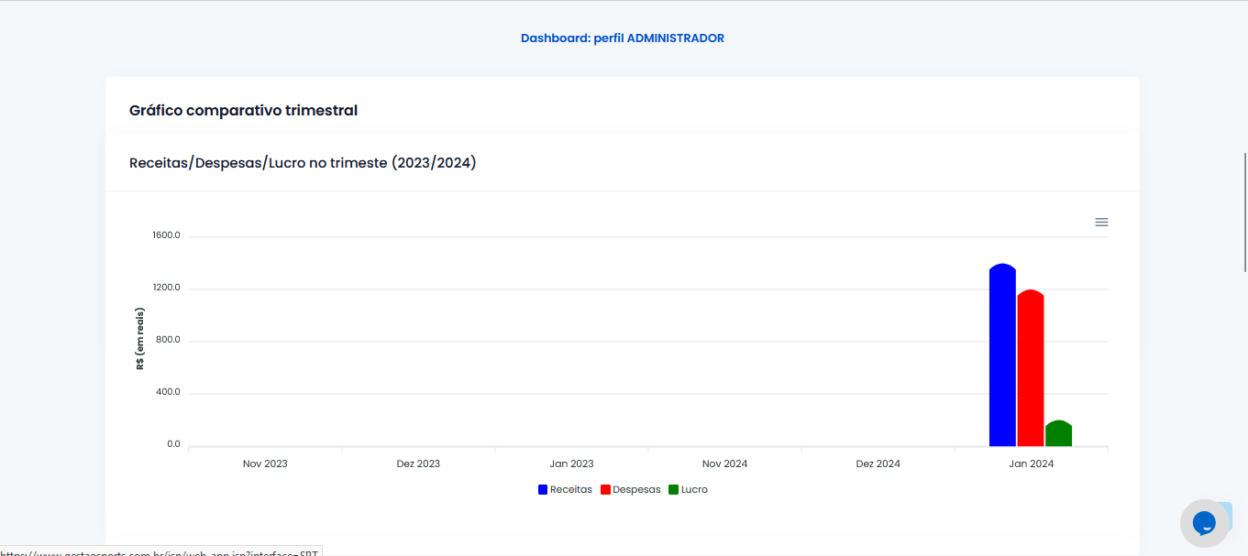This screenshot has height=556, width=1248.
Task: Toggle the Receitas series in legend
Action: click(570, 490)
